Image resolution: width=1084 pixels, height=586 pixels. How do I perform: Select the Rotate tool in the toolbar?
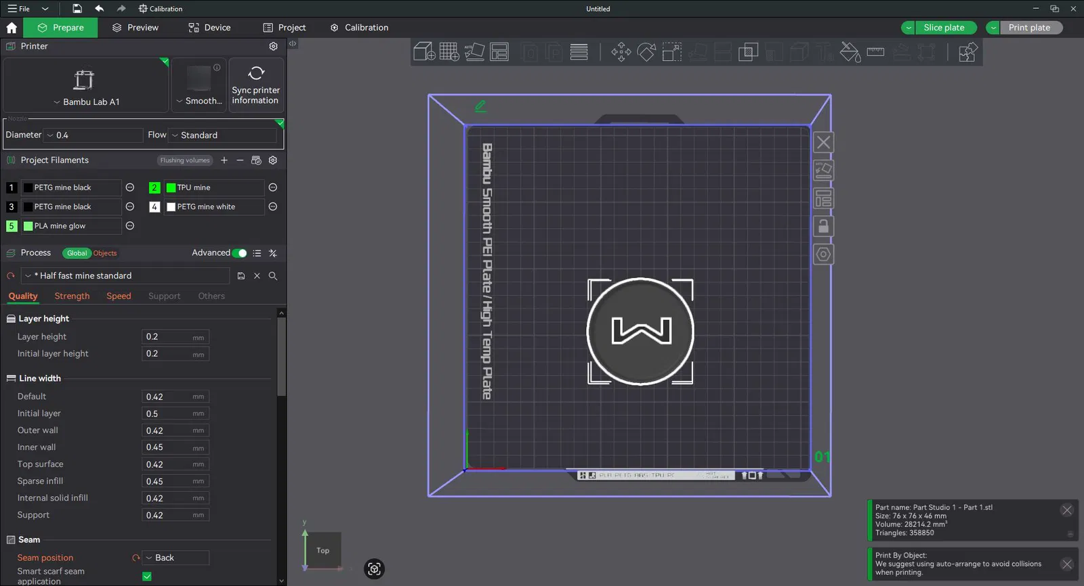coord(646,52)
